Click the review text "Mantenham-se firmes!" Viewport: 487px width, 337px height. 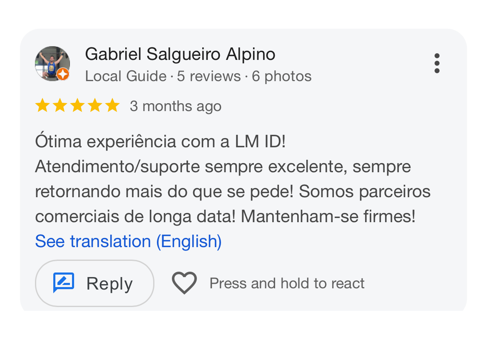click(328, 216)
